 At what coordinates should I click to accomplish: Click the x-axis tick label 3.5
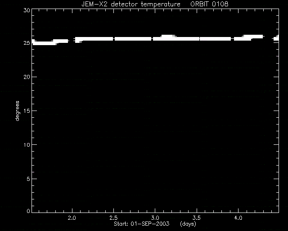197,218
